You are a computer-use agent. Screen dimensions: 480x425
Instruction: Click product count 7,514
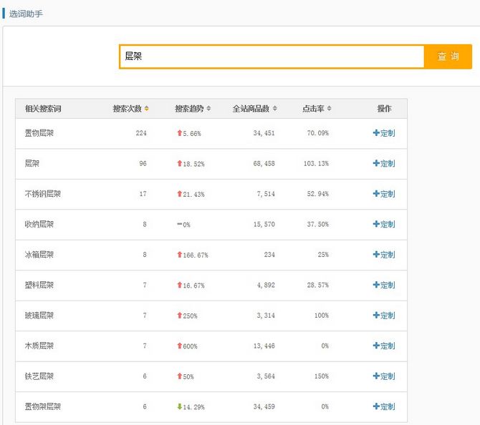[266, 194]
